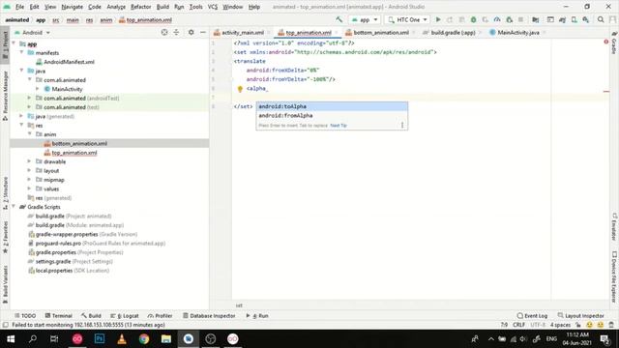Click the Search Everywhere magnifier icon
This screenshot has width=619, height=348.
pyautogui.click(x=601, y=19)
